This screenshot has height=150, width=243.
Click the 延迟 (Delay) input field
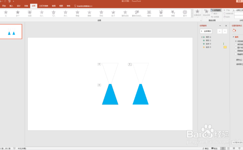(239, 17)
